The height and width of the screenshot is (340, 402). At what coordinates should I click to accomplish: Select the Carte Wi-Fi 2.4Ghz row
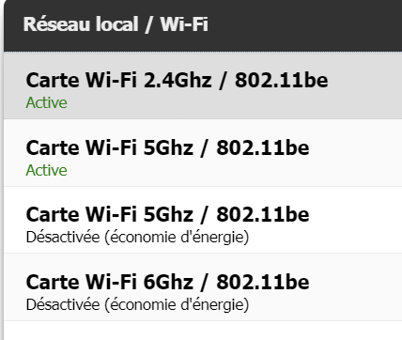203,85
